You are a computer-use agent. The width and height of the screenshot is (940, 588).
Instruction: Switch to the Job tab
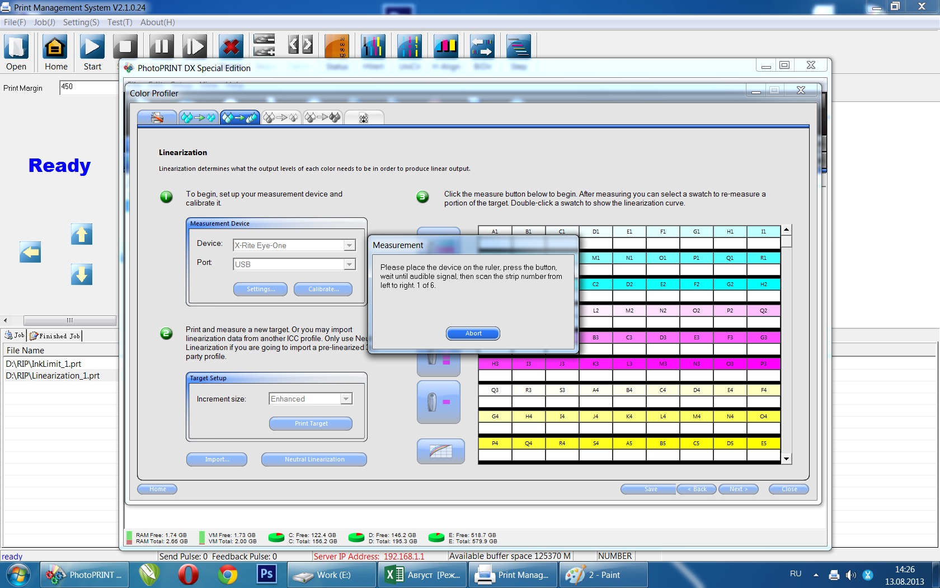15,335
